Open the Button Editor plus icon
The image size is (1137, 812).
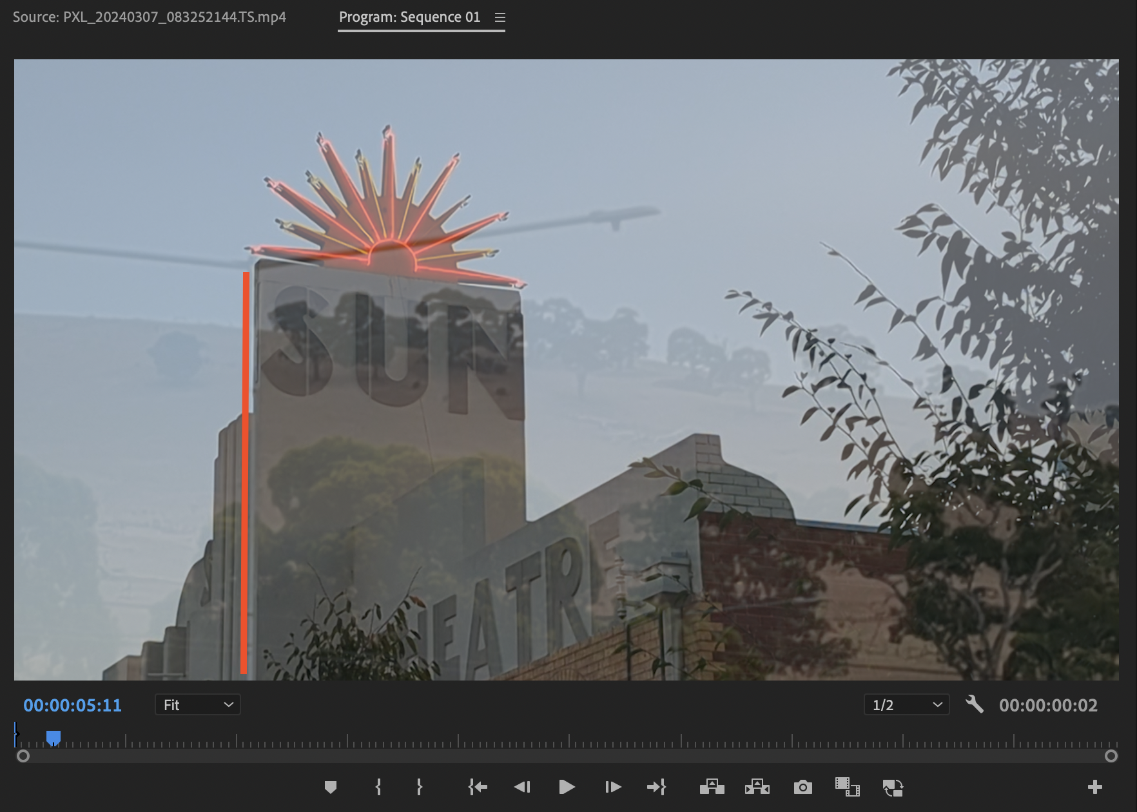pos(1094,787)
